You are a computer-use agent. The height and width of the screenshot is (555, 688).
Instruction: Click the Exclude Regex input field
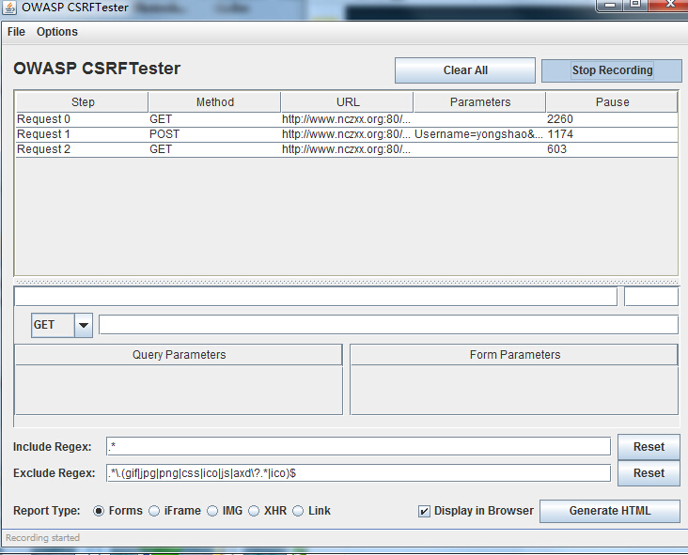[358, 473]
